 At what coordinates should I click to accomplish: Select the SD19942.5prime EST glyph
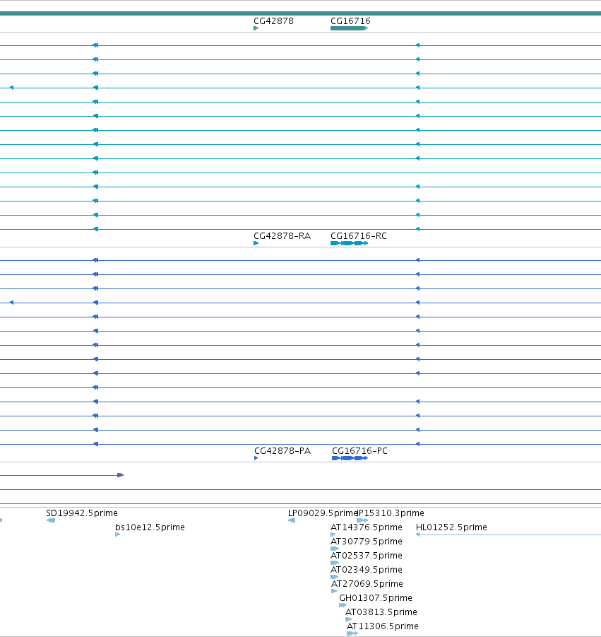[51, 520]
